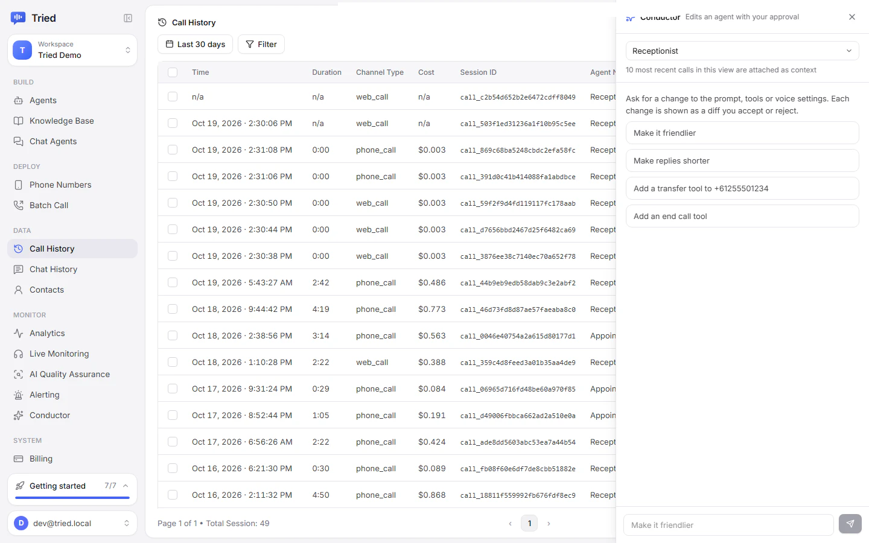Choose the Make replies shorter suggestion
869x543 pixels.
(x=742, y=160)
